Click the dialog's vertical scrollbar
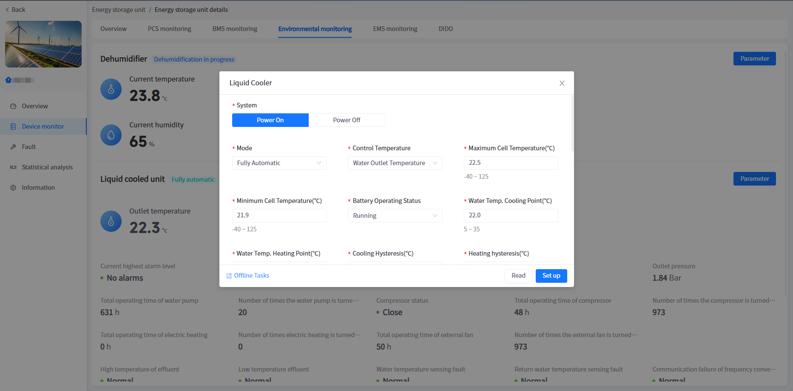The width and height of the screenshot is (793, 391). 572,123
